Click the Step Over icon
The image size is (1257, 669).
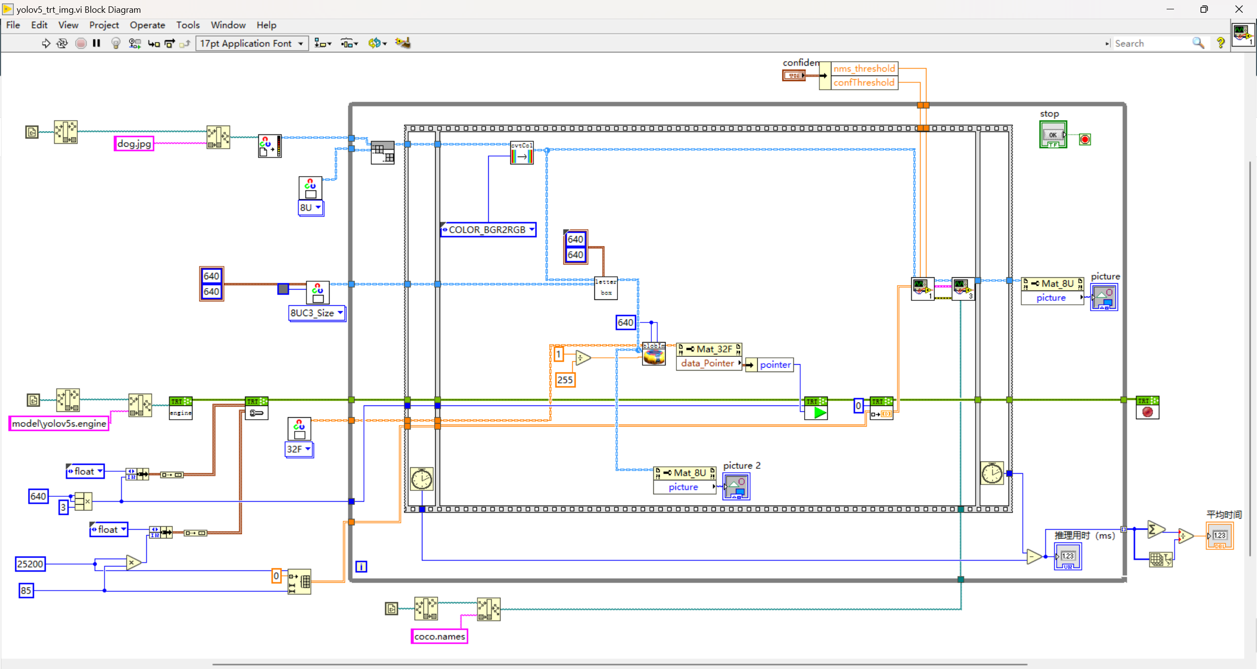(x=169, y=43)
